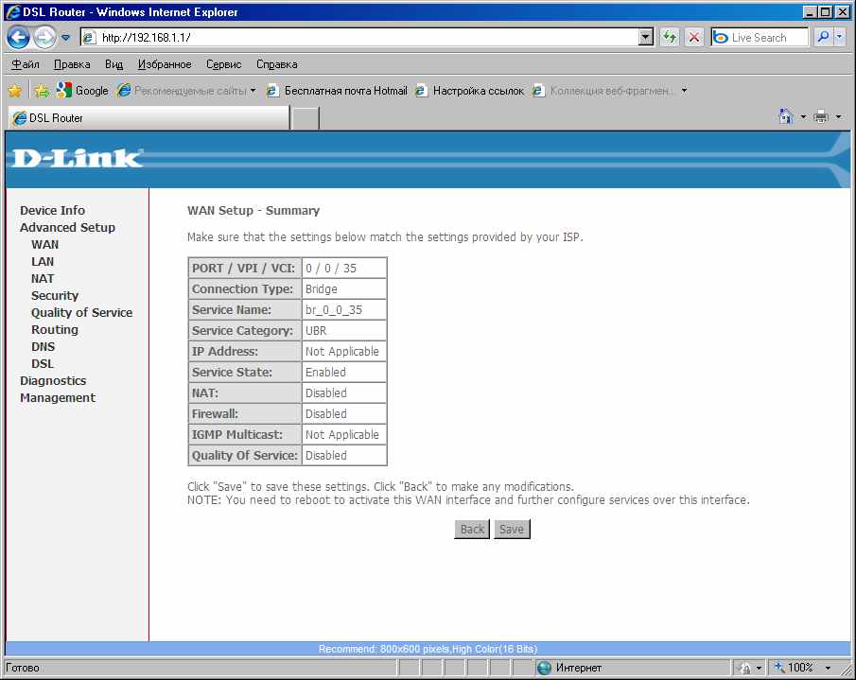The image size is (856, 680).
Task: Click the Back button below the table
Action: click(x=472, y=530)
